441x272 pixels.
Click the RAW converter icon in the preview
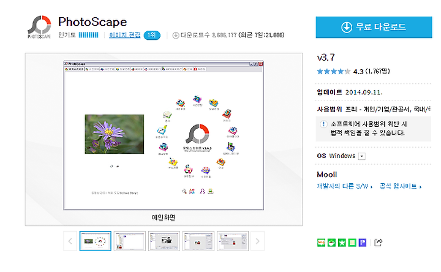163,147
